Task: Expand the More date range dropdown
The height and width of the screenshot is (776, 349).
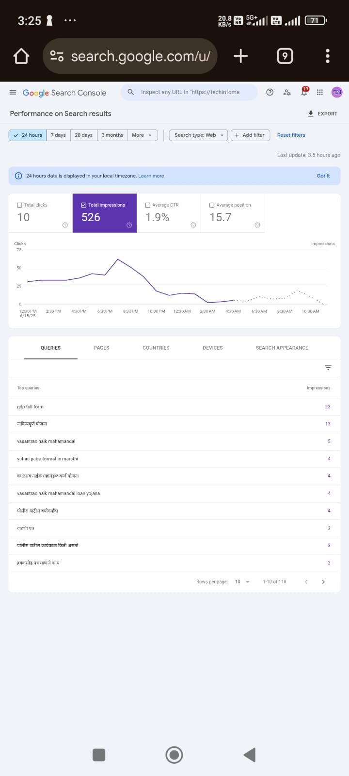Action: coord(143,135)
